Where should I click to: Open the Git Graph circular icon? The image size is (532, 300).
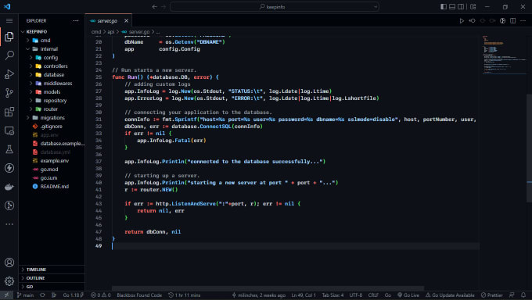click(9, 205)
